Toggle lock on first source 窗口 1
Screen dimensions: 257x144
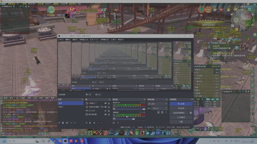(x=109, y=103)
